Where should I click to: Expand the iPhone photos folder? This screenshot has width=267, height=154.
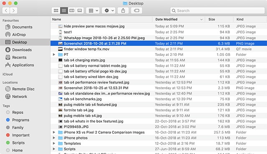point(54,138)
